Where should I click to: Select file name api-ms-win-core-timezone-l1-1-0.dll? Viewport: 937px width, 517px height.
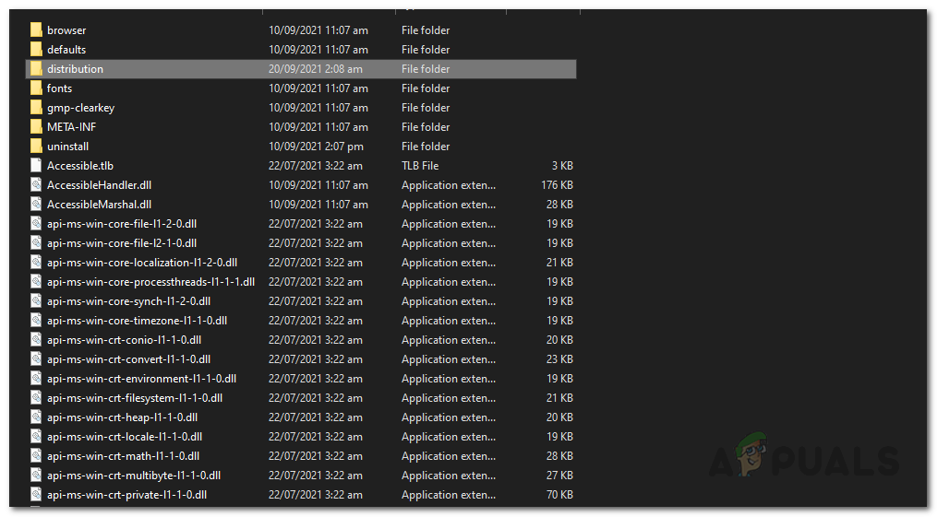137,321
